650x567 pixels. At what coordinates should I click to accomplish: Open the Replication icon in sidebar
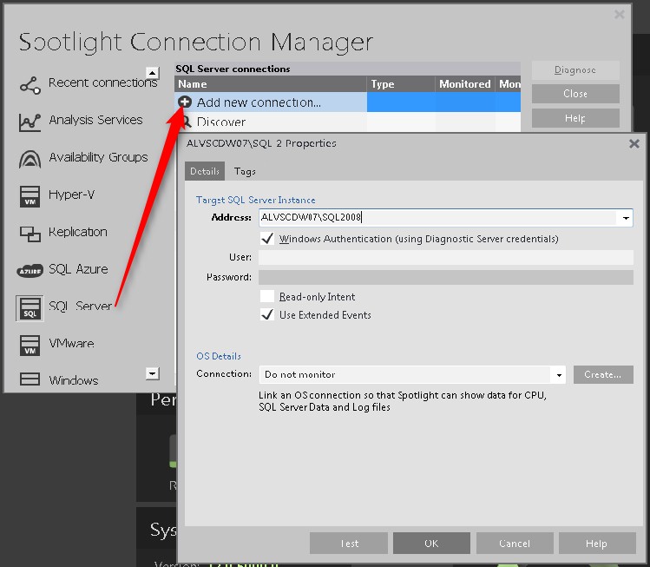[30, 233]
